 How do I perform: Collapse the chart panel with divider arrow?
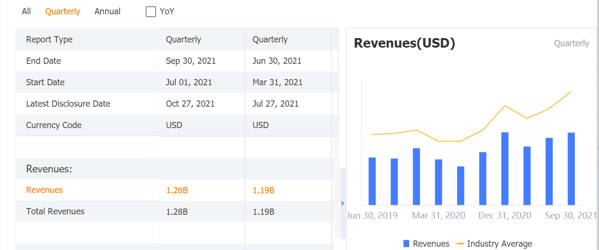coord(343,203)
